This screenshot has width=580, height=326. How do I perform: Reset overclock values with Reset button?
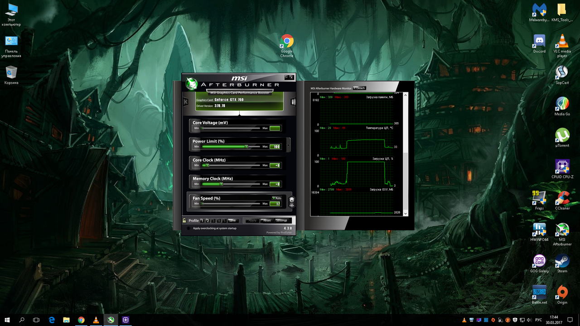point(267,221)
